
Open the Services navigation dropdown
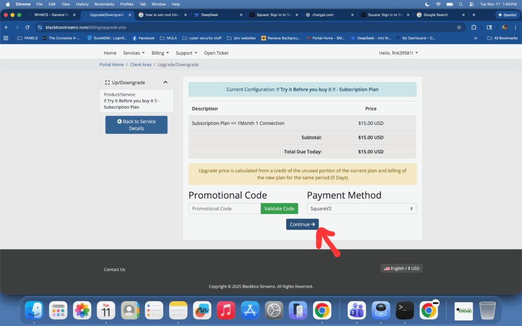click(134, 53)
